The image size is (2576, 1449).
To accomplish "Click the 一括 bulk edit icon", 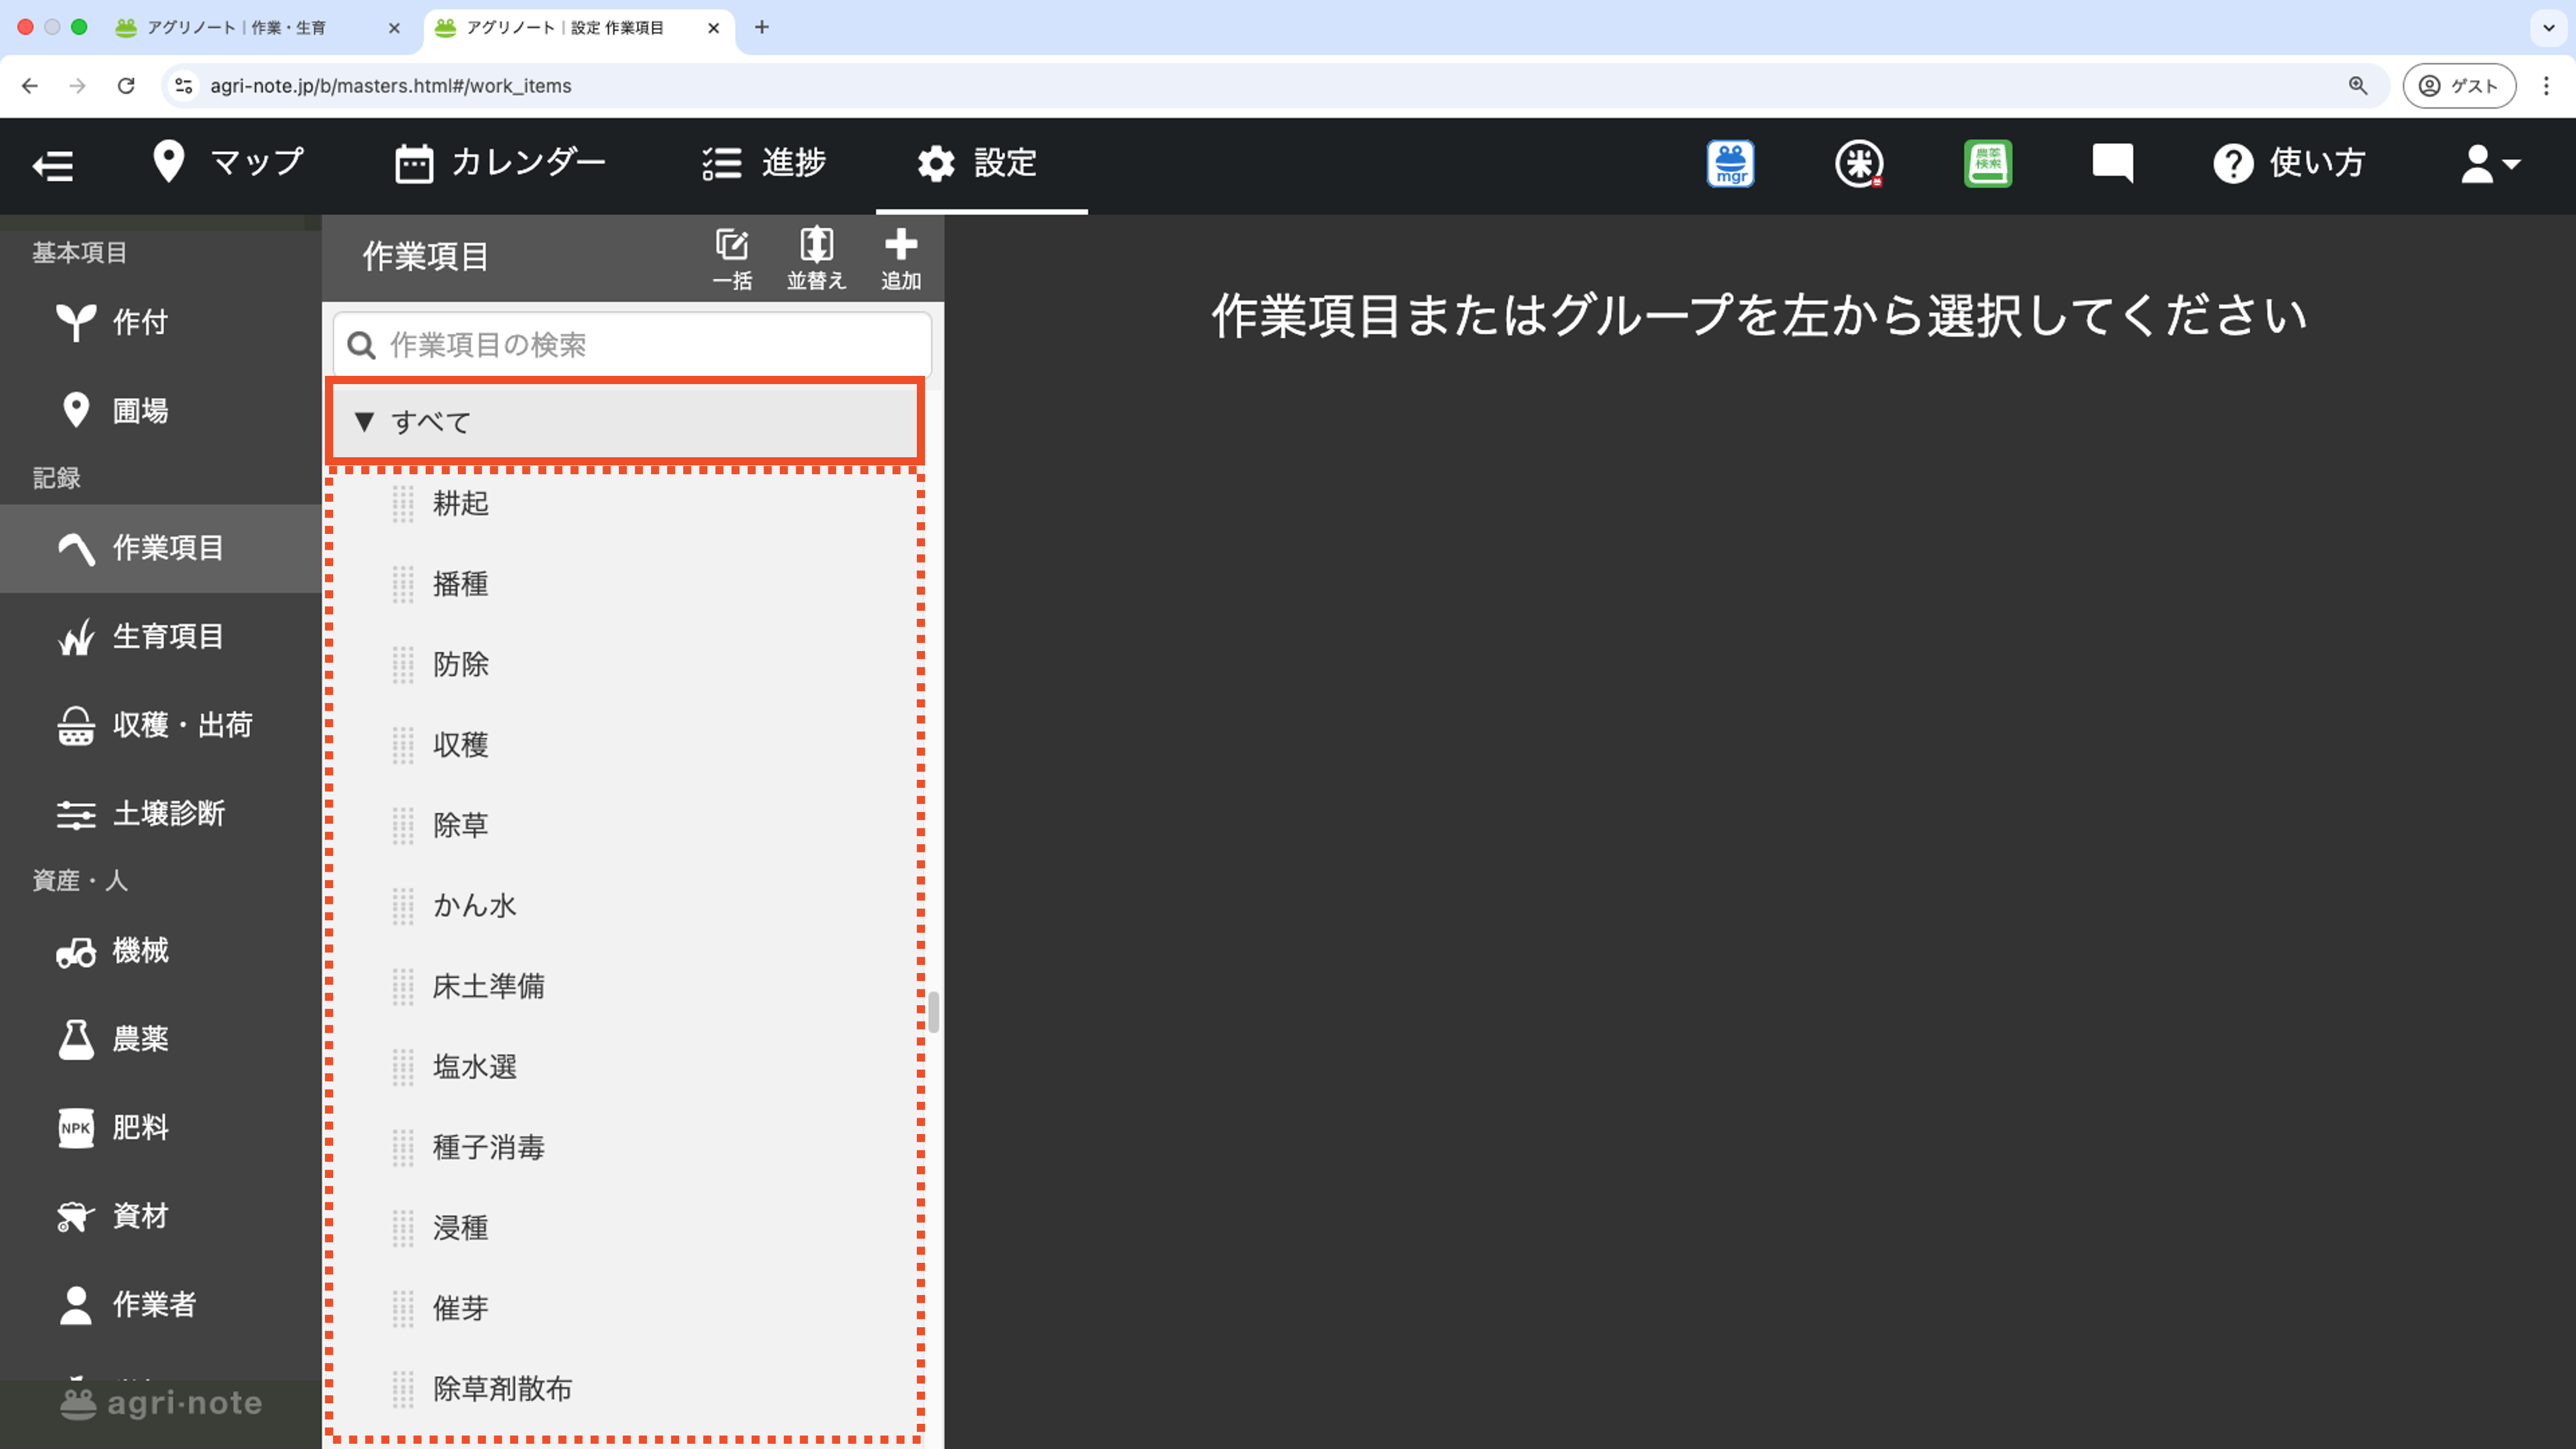I will [732, 259].
